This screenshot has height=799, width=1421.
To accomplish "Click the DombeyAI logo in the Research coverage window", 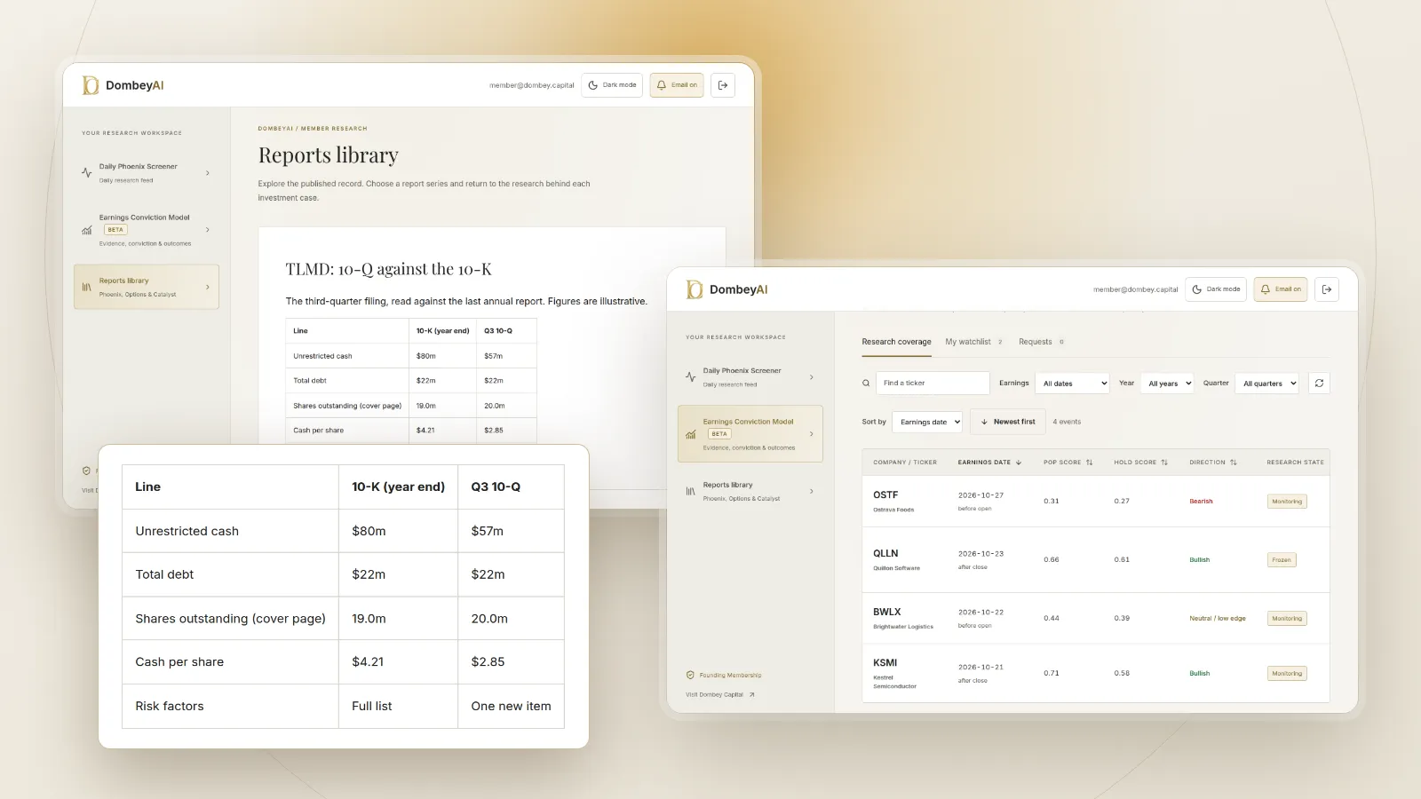I will [726, 289].
